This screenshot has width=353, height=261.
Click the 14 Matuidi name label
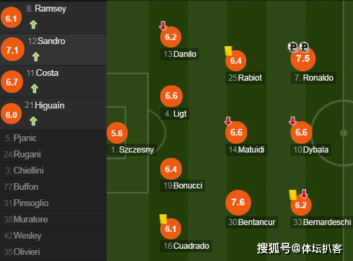[246, 150]
